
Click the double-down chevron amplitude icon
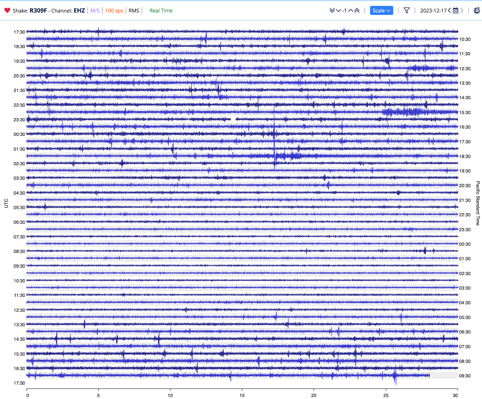(x=332, y=11)
